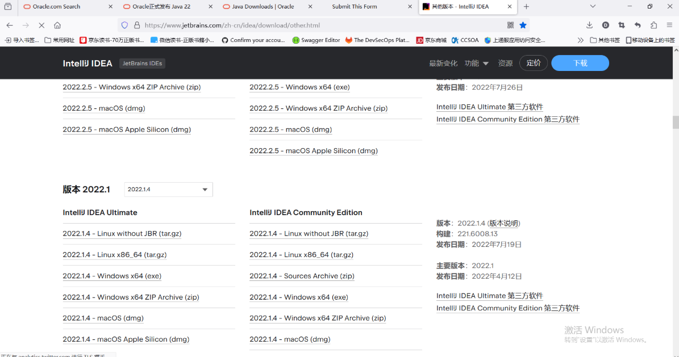Download Ultimate 2022.1.4 Windows x64 exe
The image size is (679, 357).
112,276
